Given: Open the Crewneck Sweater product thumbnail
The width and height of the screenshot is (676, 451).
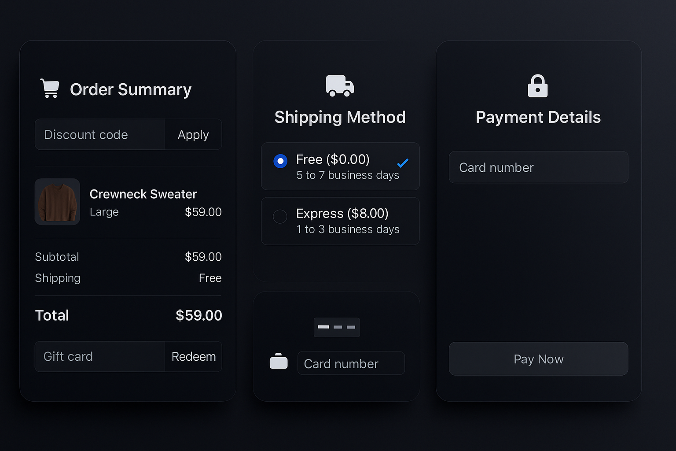Looking at the screenshot, I should tap(57, 202).
